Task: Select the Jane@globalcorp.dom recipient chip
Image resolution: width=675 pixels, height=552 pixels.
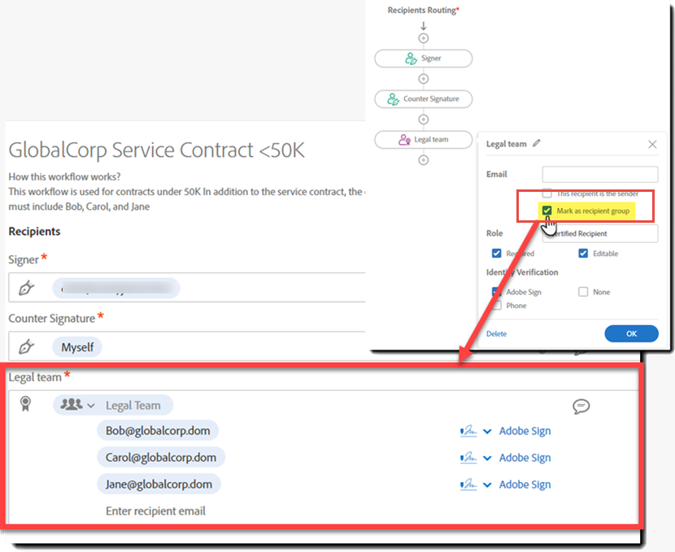Action: pyautogui.click(x=159, y=485)
